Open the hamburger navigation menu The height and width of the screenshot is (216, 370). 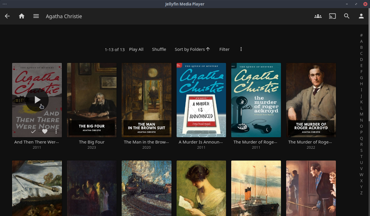click(36, 16)
